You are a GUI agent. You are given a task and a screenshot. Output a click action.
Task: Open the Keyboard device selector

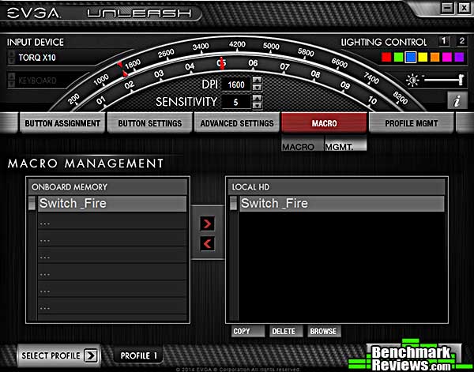coord(47,80)
